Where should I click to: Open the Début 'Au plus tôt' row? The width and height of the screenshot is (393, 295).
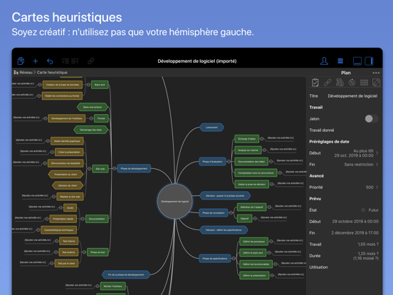[344, 153]
